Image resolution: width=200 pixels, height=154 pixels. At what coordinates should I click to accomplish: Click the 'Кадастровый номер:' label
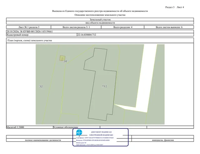point(18,35)
